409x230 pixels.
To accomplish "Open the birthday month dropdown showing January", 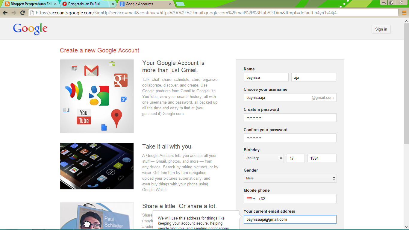I will (264, 158).
